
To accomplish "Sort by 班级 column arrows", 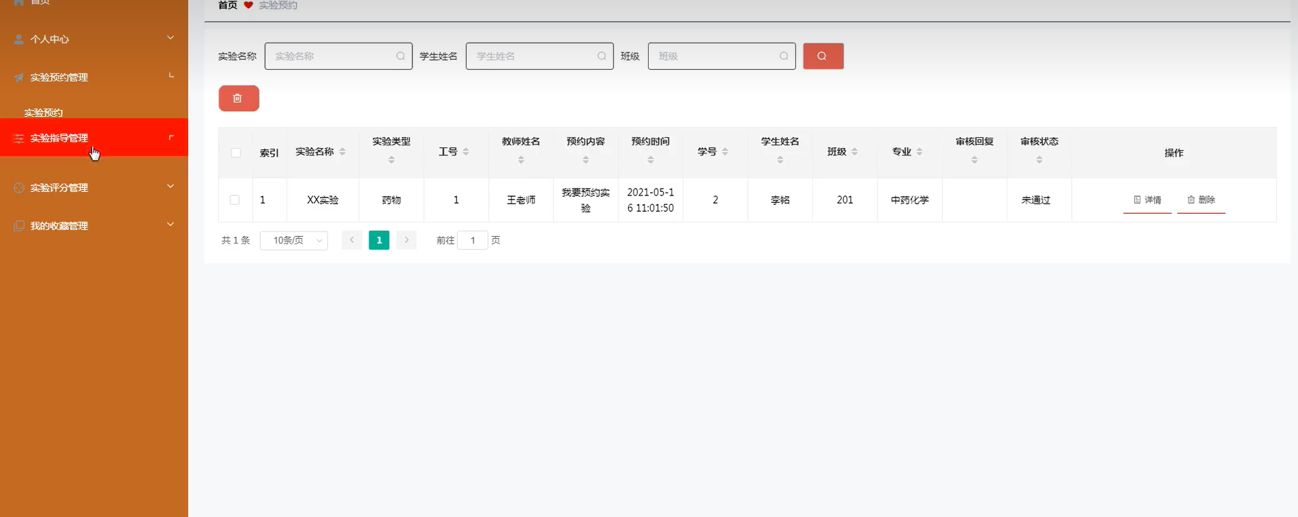I will click(x=854, y=152).
